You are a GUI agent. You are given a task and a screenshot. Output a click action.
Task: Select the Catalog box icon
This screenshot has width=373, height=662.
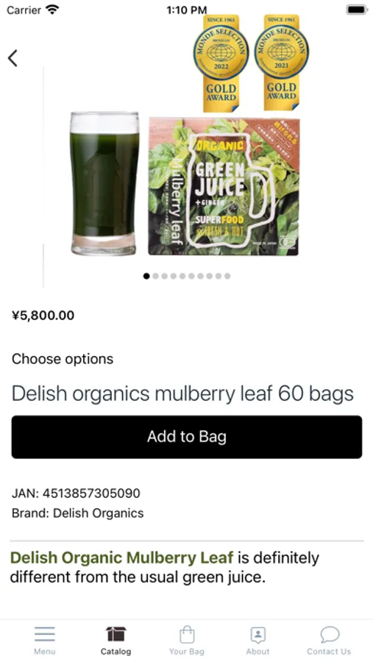pos(116,634)
